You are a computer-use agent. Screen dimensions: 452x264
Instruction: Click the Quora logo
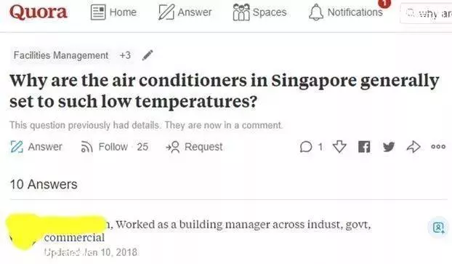39,12
